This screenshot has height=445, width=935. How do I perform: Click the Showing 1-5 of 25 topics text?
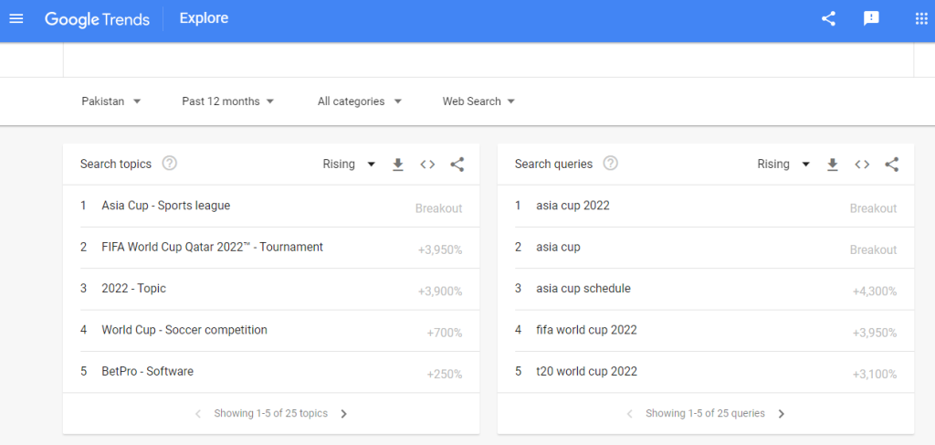[x=270, y=413]
